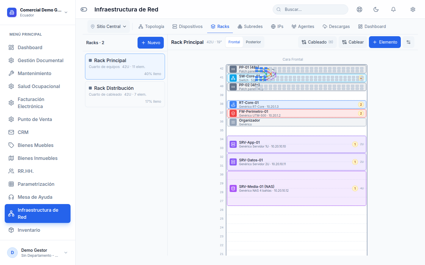Select the SRV-Media-01 NAS storage icon

pyautogui.click(x=233, y=188)
